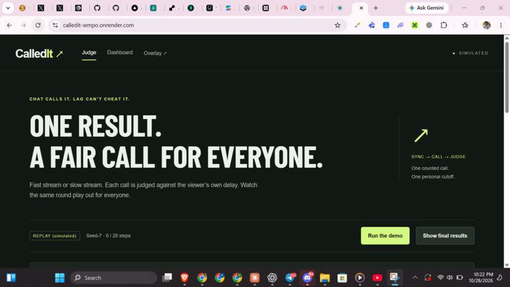Open Microsoft Store from the taskbar

[342, 278]
